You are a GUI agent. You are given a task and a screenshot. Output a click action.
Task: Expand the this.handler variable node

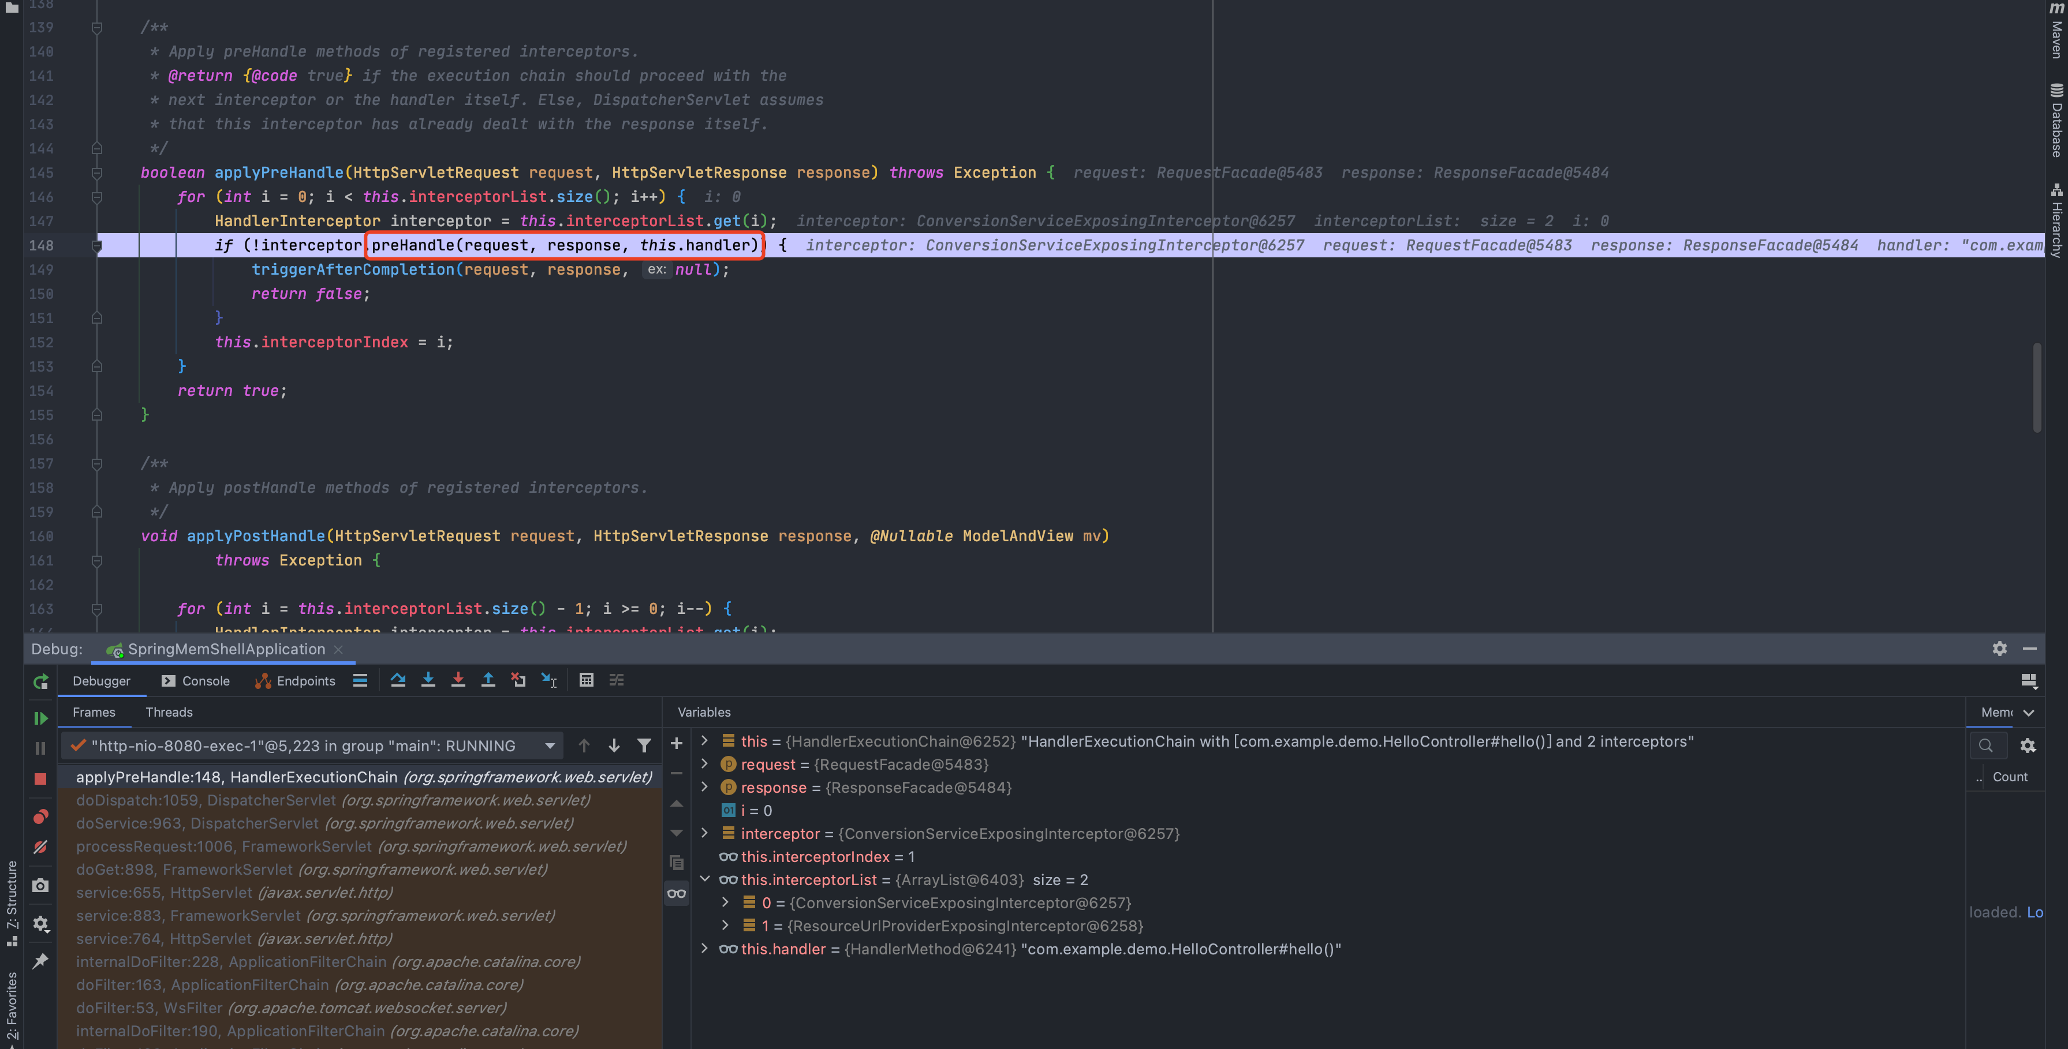[x=705, y=949]
